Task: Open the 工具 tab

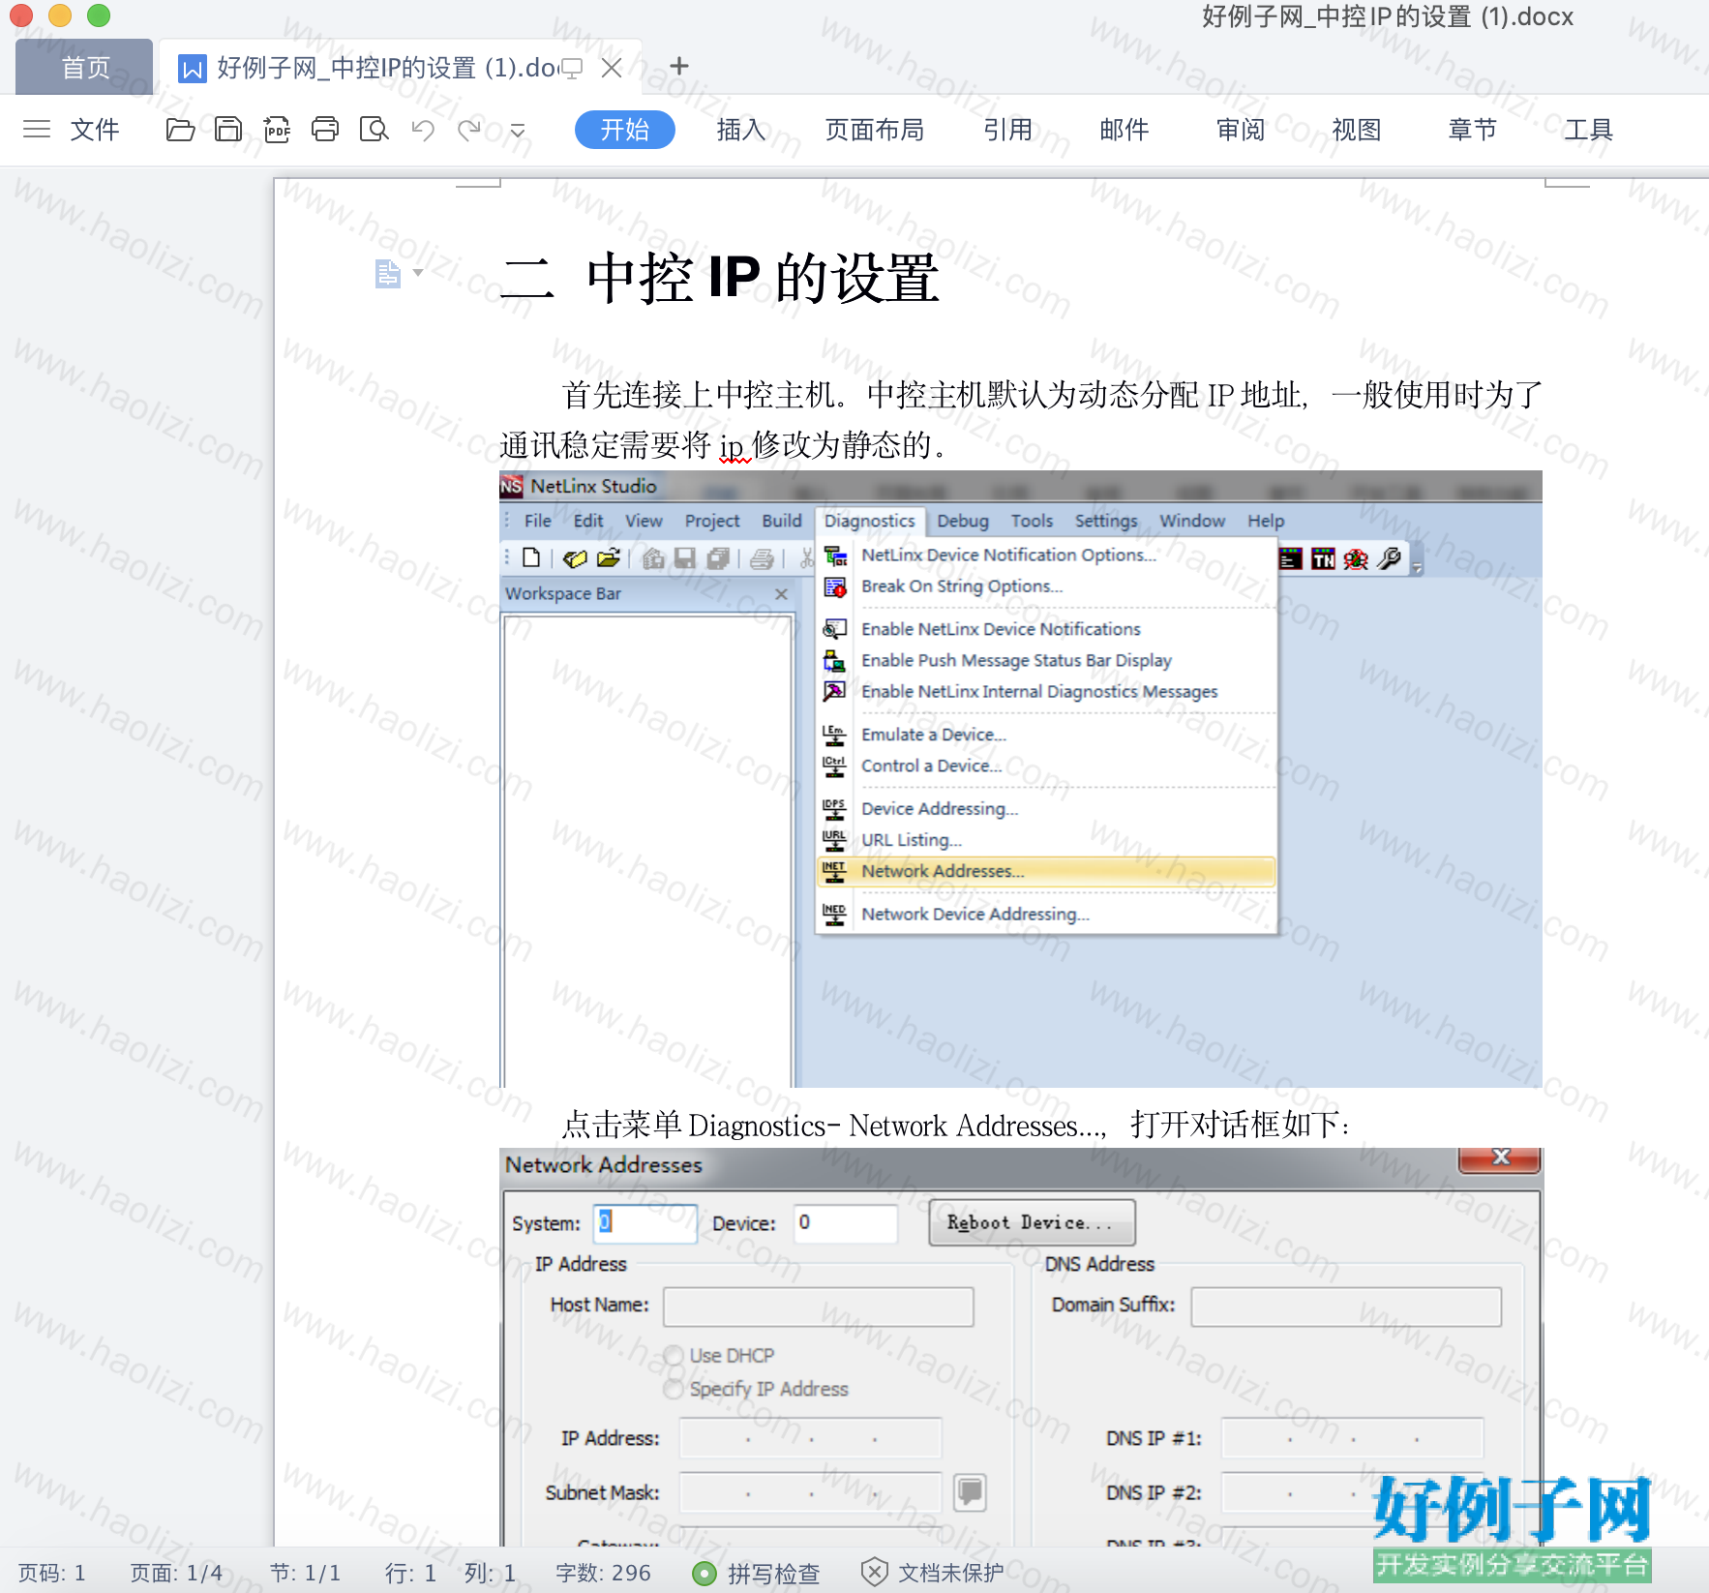Action: [1589, 129]
